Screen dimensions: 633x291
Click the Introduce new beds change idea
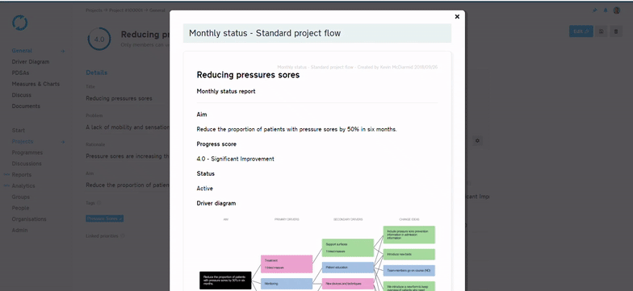(x=409, y=255)
